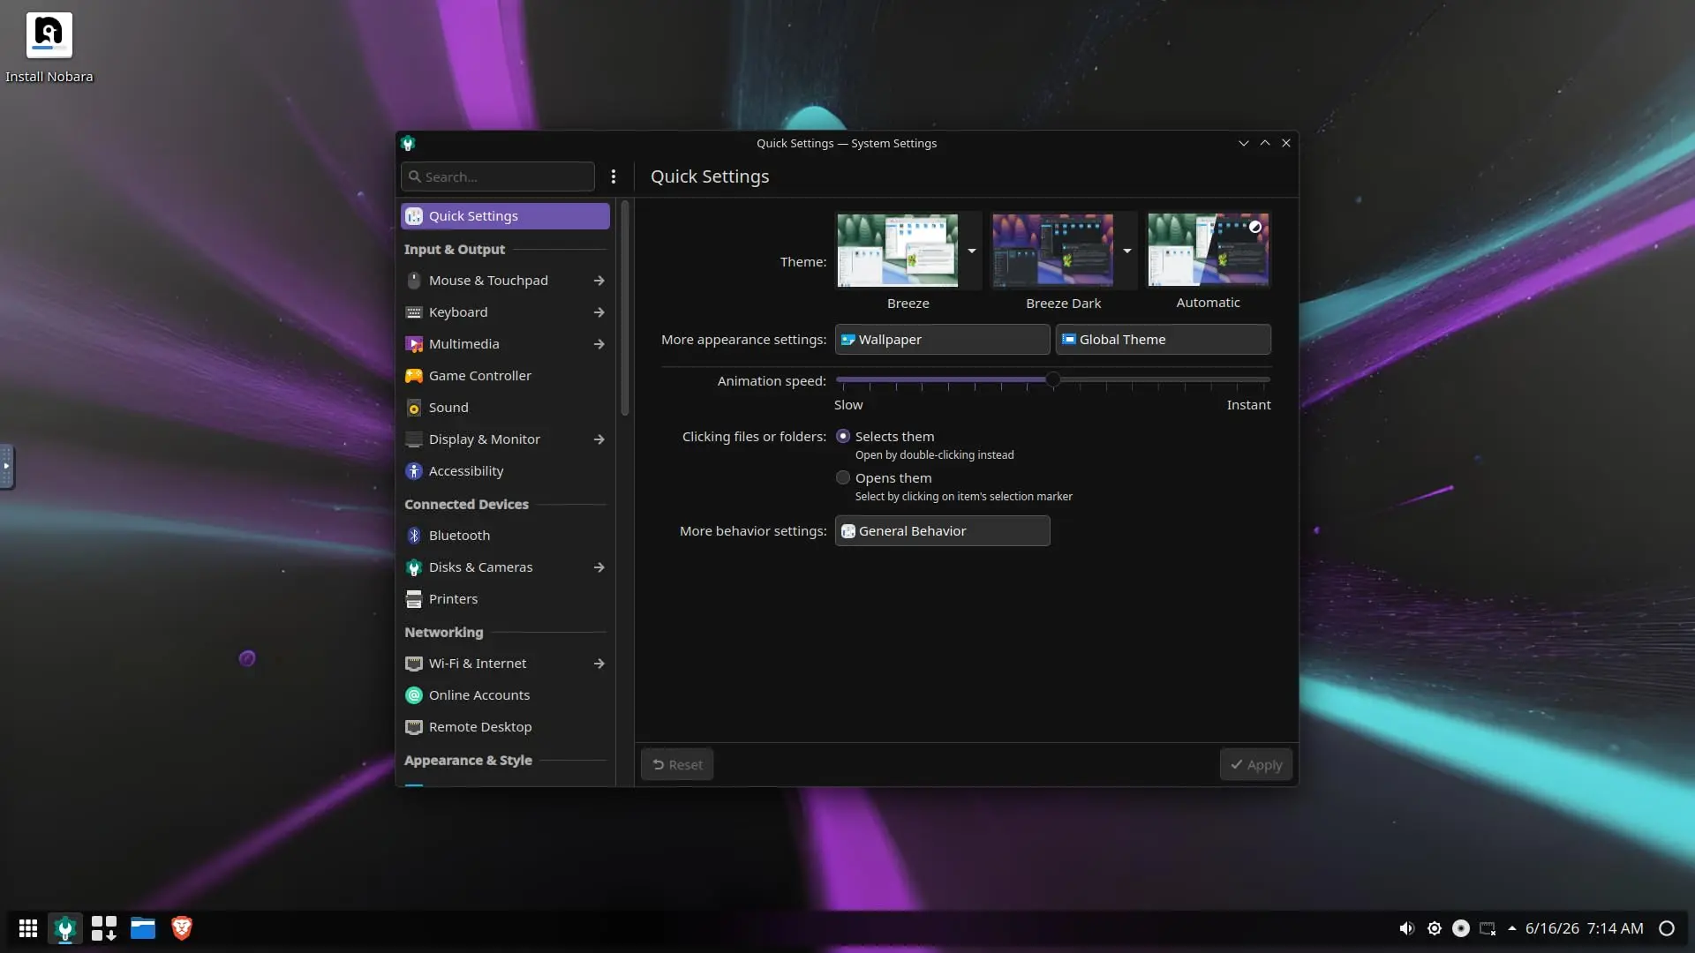Expand the Breeze theme dropdown arrow
Image resolution: width=1695 pixels, height=953 pixels.
click(972, 251)
